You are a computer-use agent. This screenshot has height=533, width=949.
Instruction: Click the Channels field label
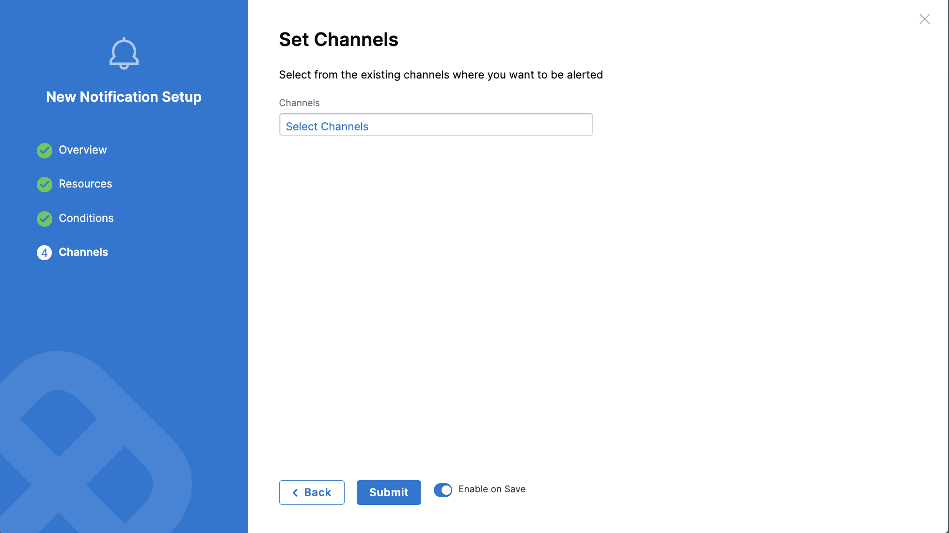299,103
